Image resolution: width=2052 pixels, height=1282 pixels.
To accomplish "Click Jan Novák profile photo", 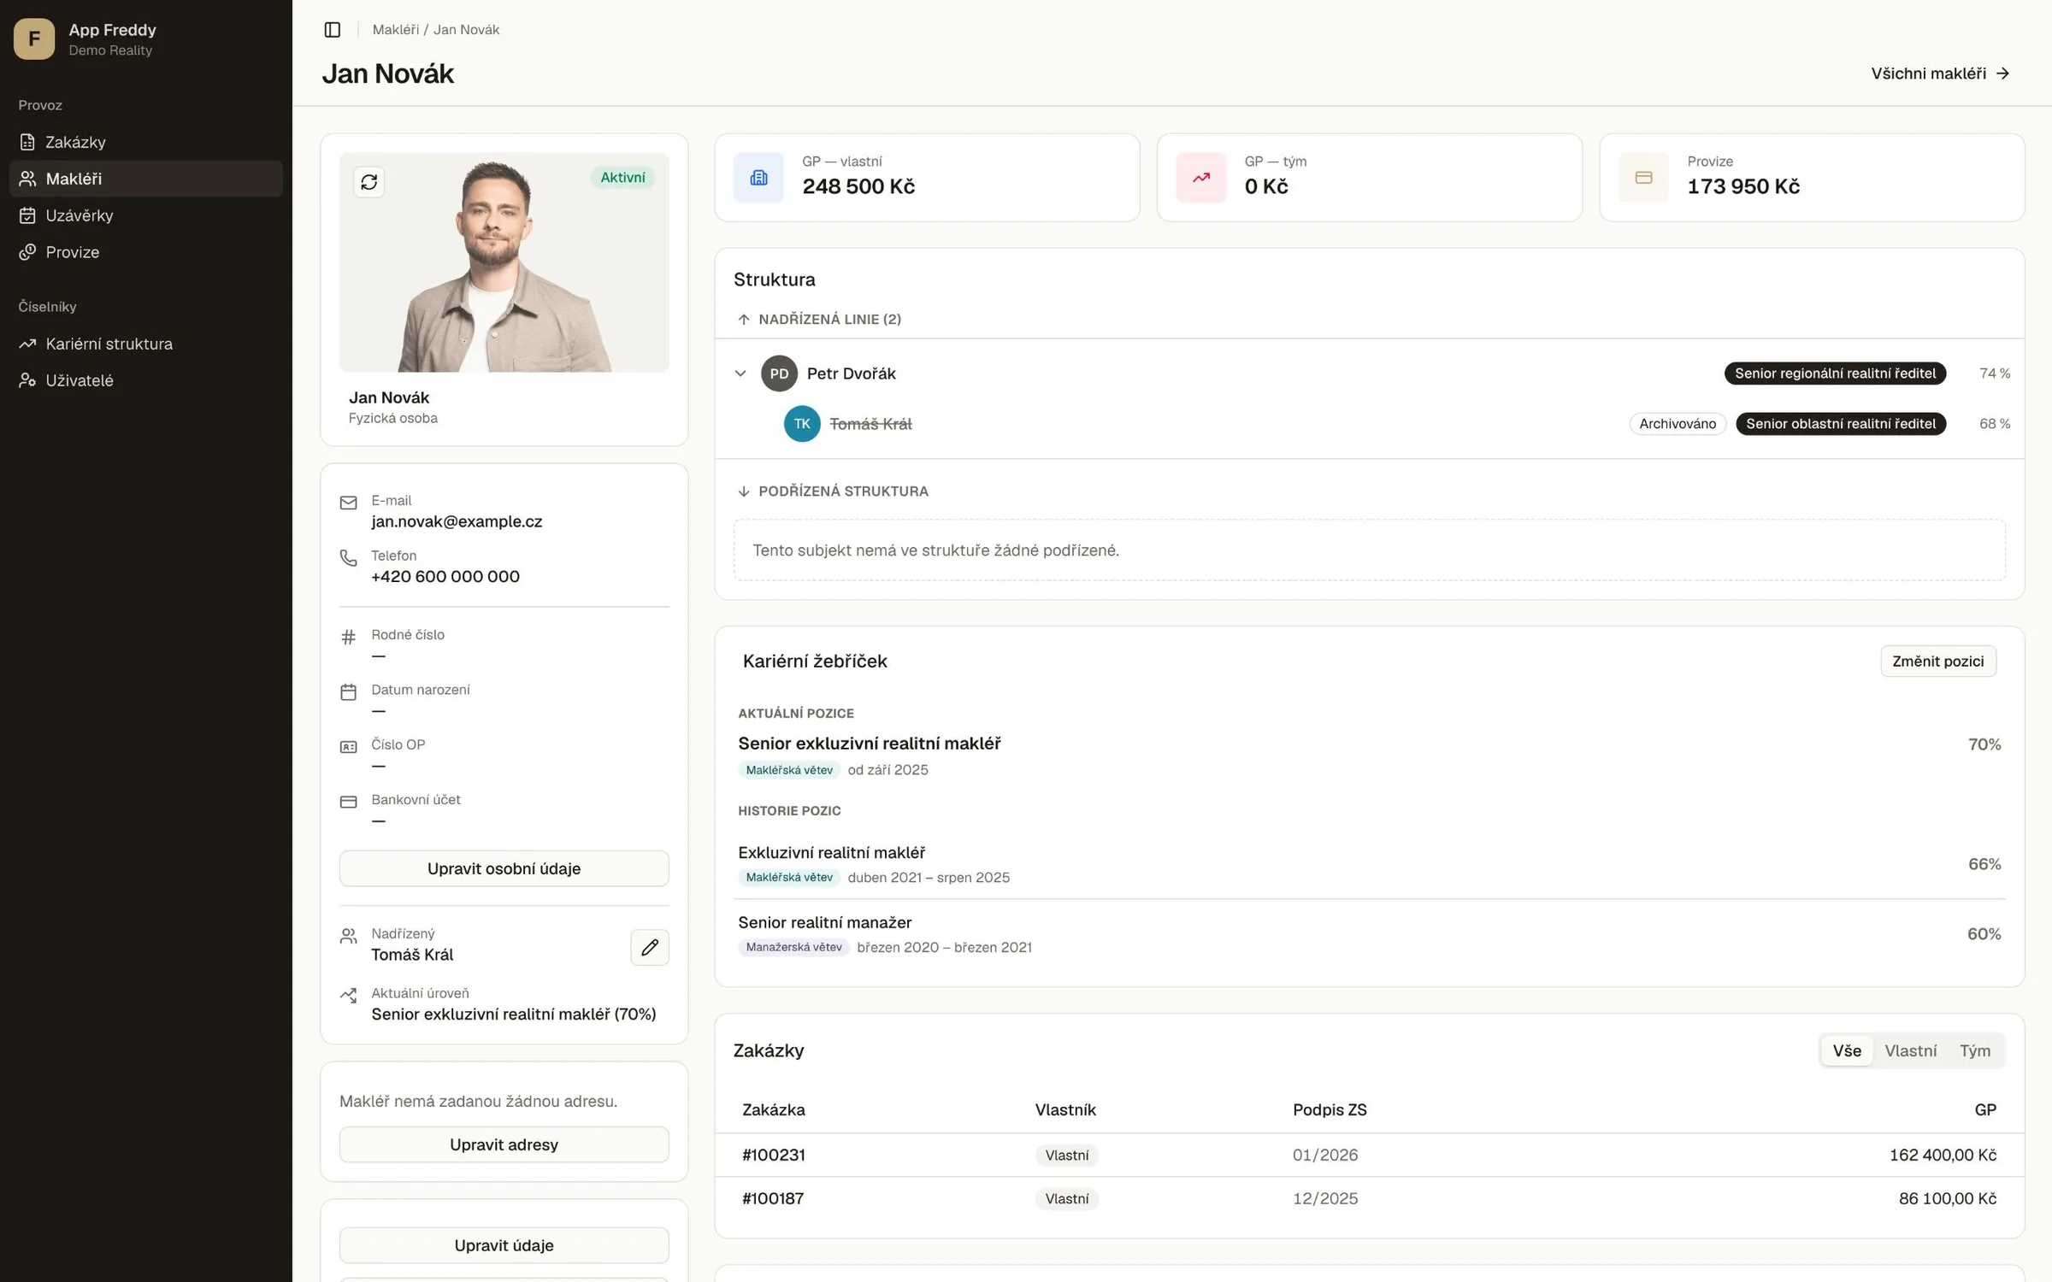I will pyautogui.click(x=504, y=262).
